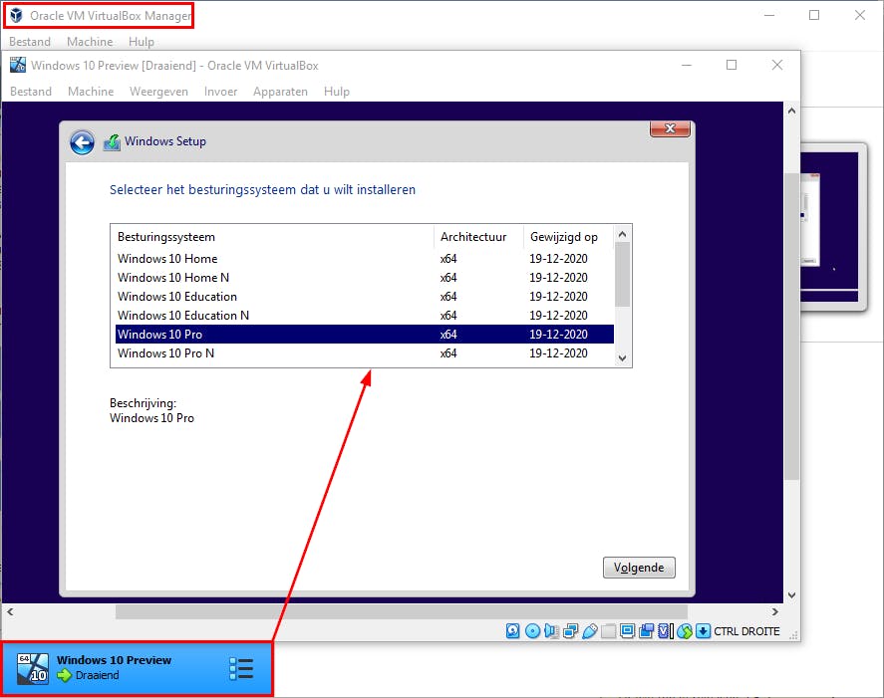
Task: Click the greyed shared folders status icon
Action: tap(608, 631)
